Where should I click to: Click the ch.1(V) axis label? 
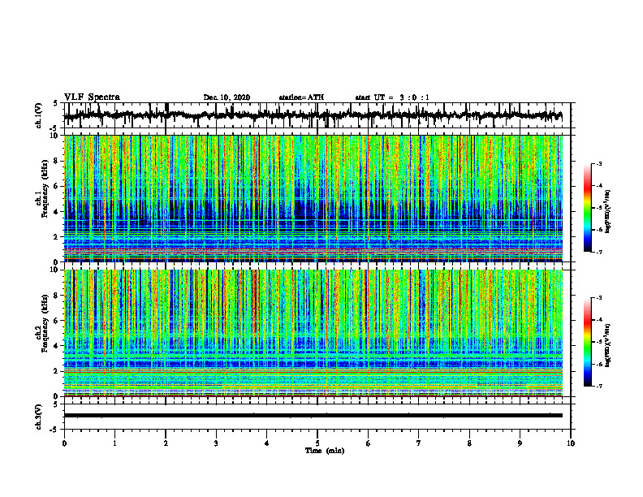(x=38, y=115)
